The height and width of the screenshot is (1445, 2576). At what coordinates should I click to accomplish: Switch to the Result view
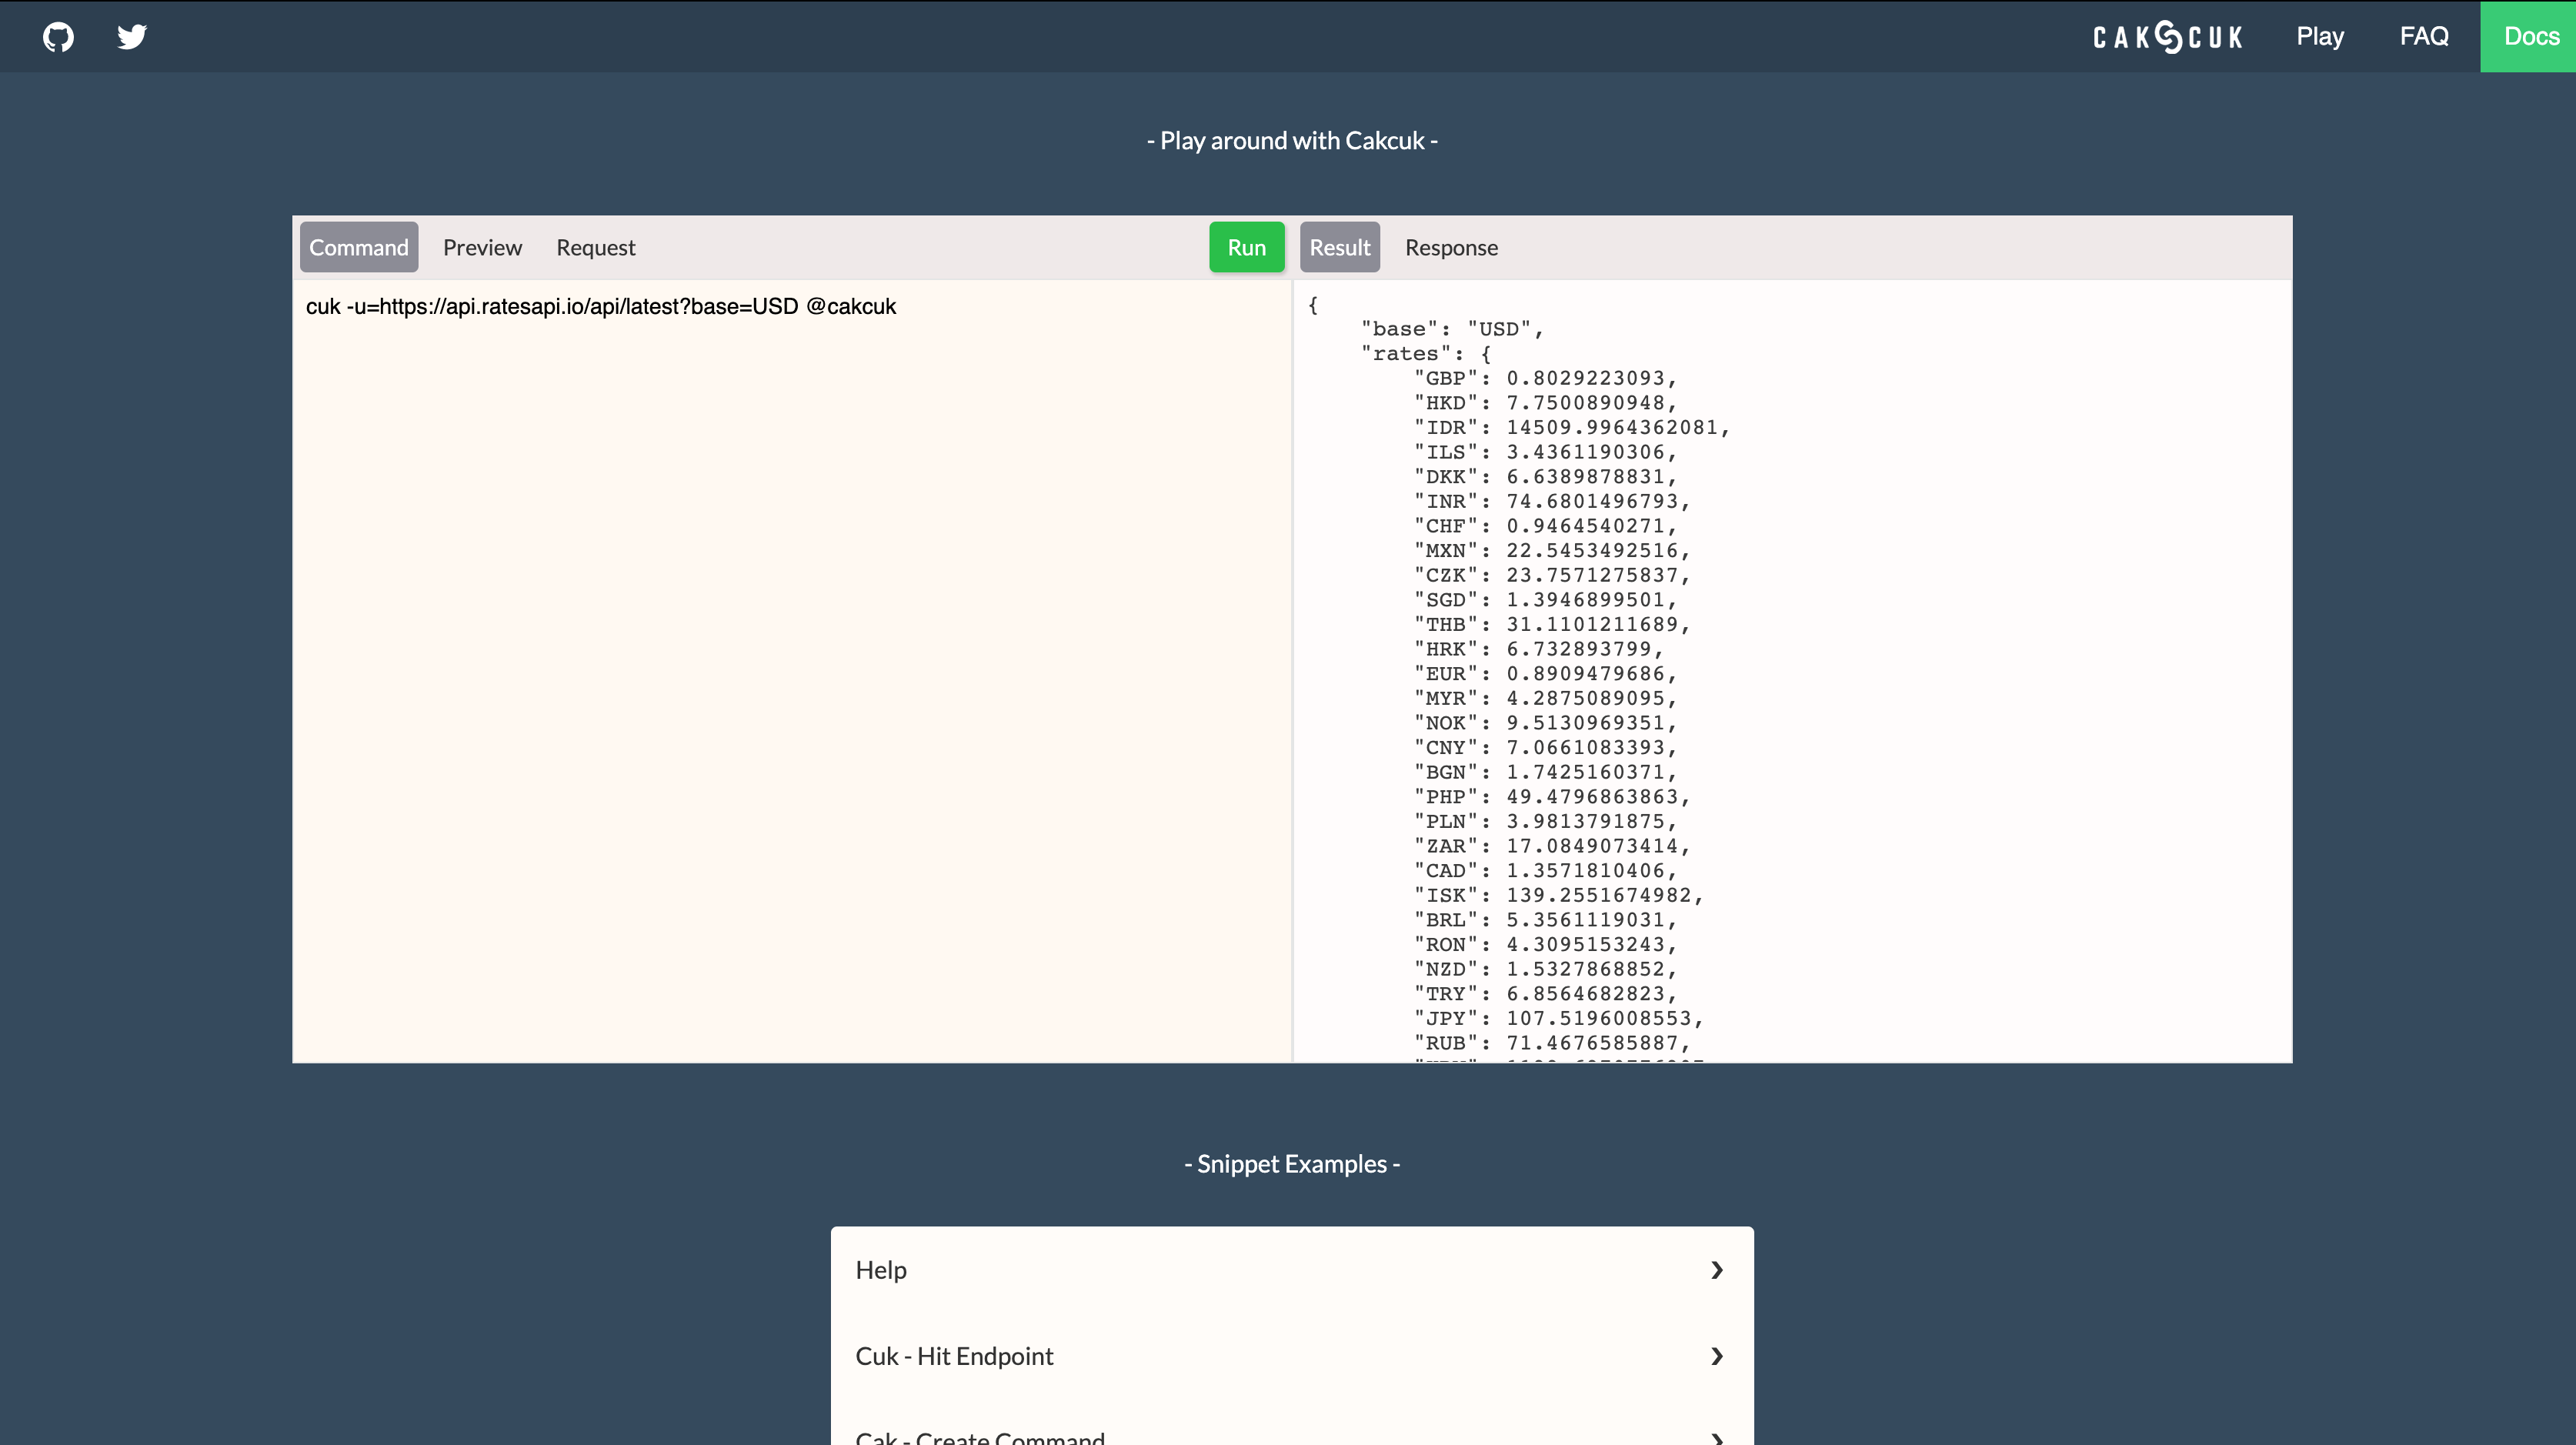[1340, 247]
